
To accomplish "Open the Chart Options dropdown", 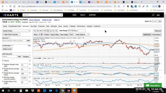I will click(x=82, y=35).
